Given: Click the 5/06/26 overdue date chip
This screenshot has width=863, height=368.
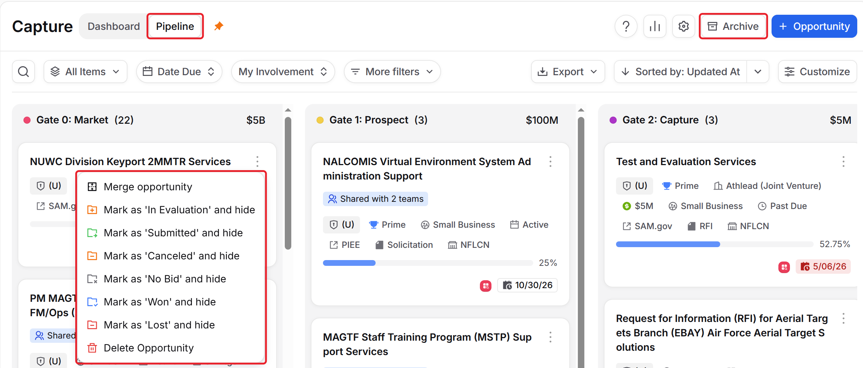Looking at the screenshot, I should 823,267.
